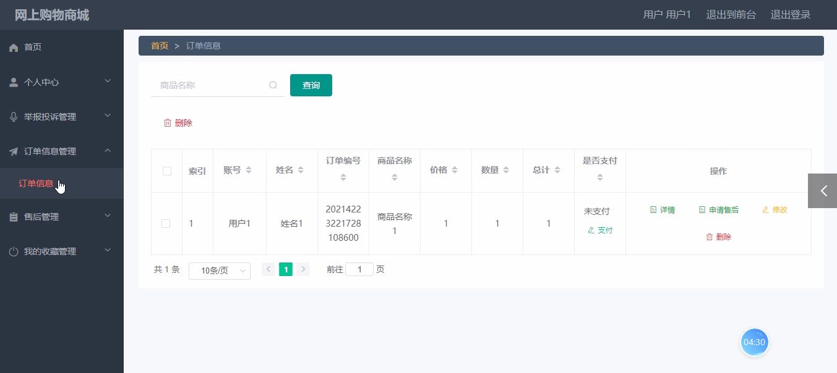Click the sort arrows on 价格 column

pos(455,170)
